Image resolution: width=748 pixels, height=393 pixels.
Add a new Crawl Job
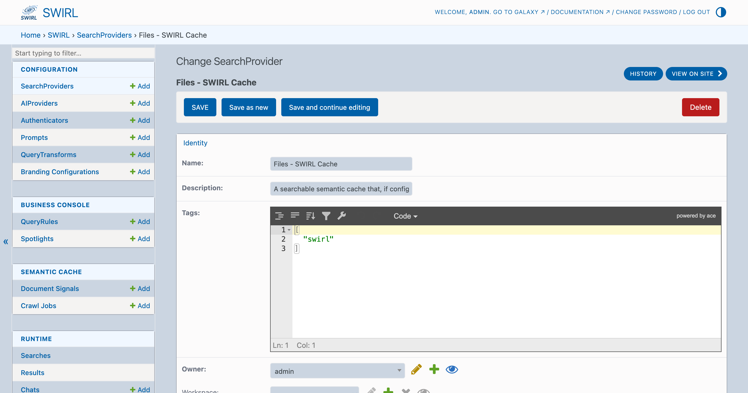pyautogui.click(x=140, y=306)
